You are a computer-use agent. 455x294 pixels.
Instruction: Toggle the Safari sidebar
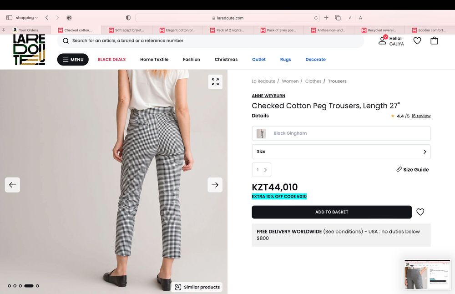pyautogui.click(x=9, y=18)
